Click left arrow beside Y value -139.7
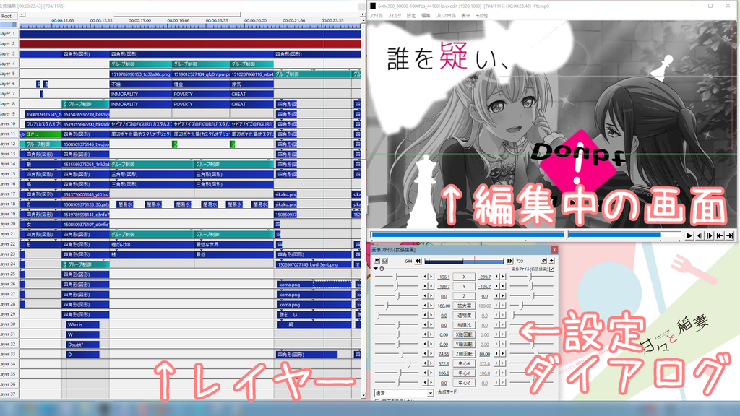740x416 pixels. 425,286
